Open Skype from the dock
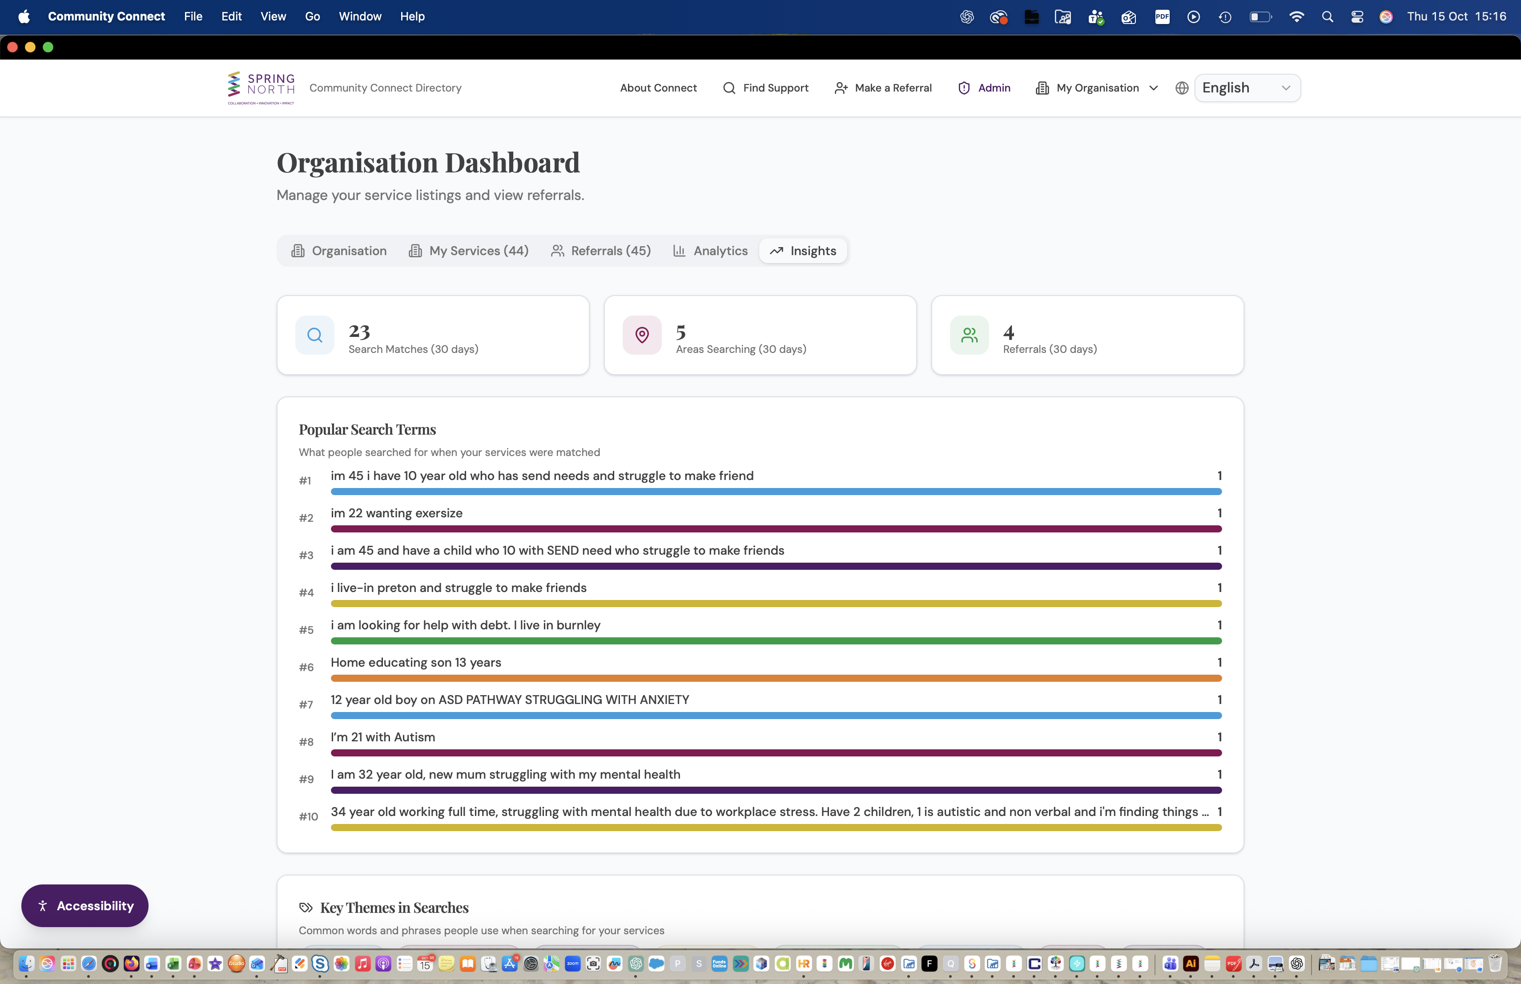This screenshot has height=984, width=1521. click(x=320, y=964)
